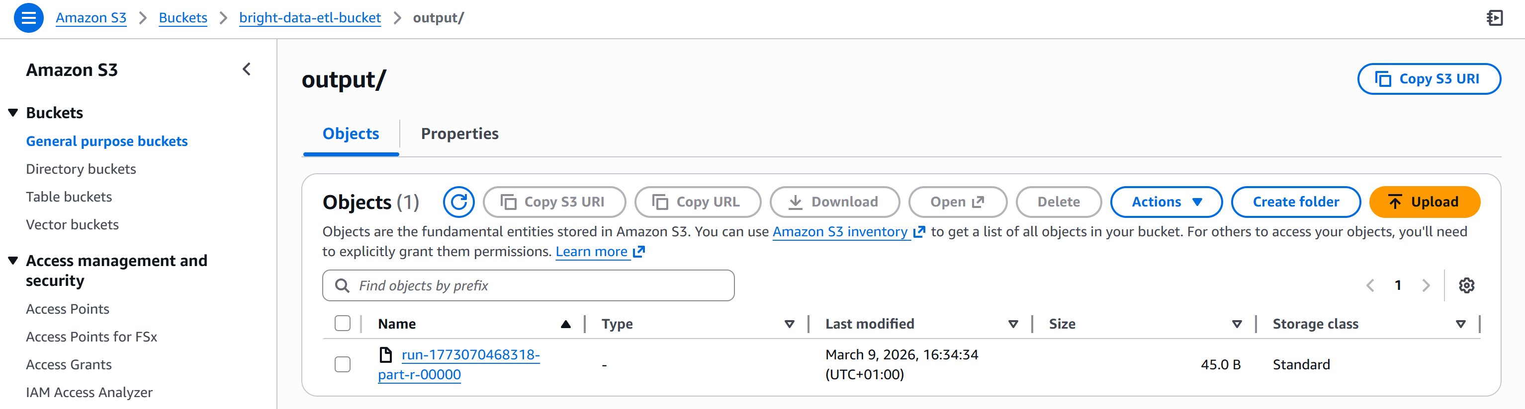Click the top-right panel toggle icon
The width and height of the screenshot is (1525, 409).
point(1494,18)
